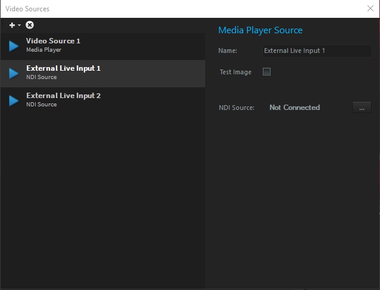Click the play icon for External Live Input 2
Viewport: 380px width, 290px height.
point(13,100)
